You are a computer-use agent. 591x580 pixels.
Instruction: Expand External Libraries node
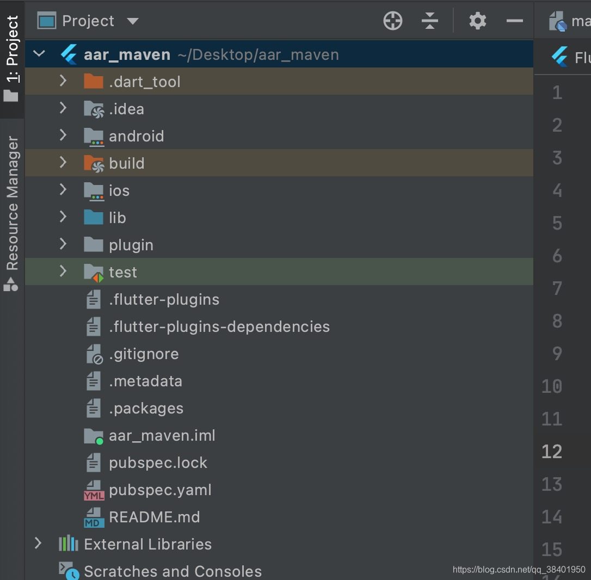[38, 543]
